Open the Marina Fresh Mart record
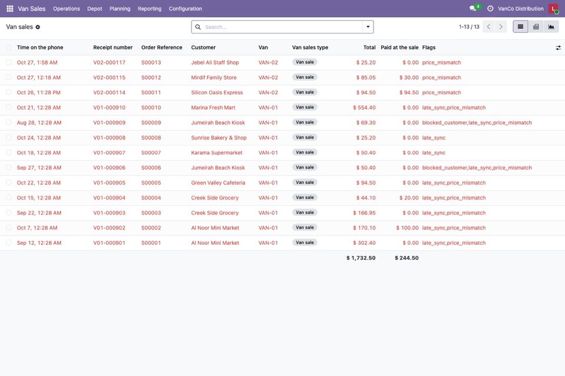Viewport: 565px width, 376px height. click(213, 108)
